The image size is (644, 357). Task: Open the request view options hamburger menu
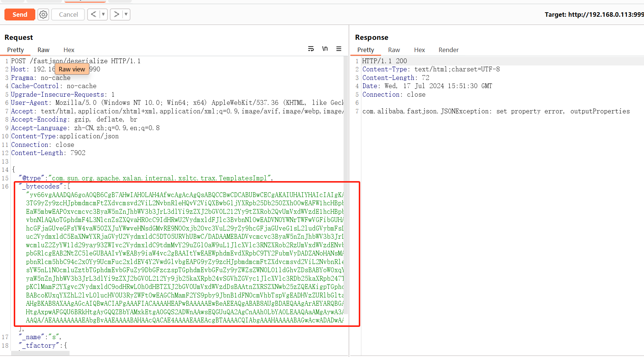338,49
